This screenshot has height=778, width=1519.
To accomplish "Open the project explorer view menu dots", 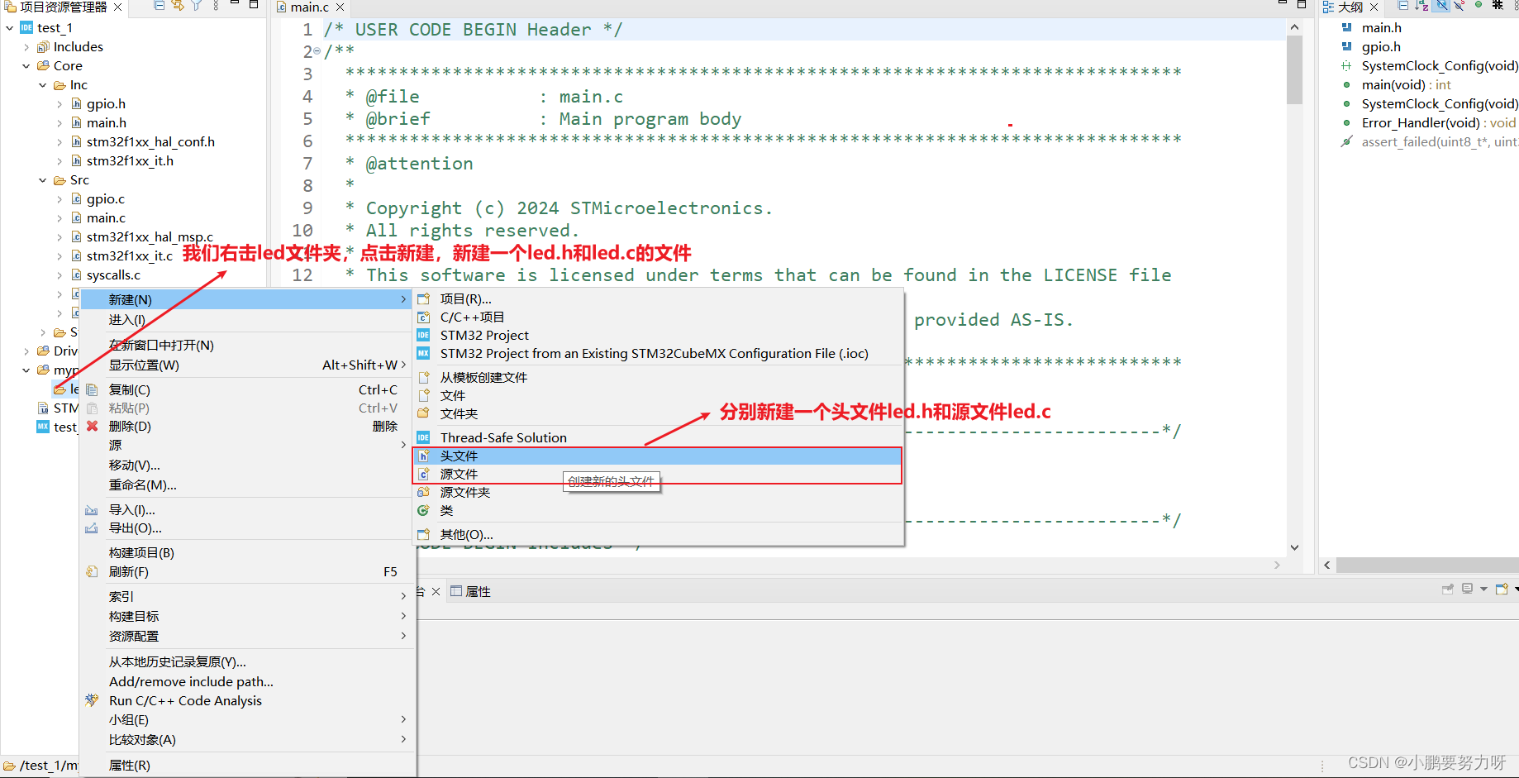I will tap(216, 6).
